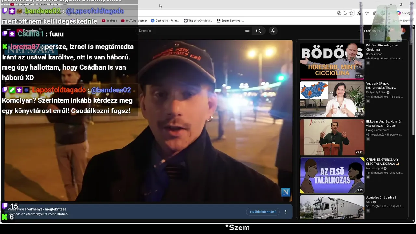Screen dimensions: 416x234
Task: Open the Csevegés Copilot button
Action: [405, 13]
